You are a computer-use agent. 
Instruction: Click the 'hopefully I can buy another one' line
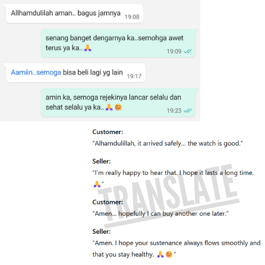(x=161, y=214)
